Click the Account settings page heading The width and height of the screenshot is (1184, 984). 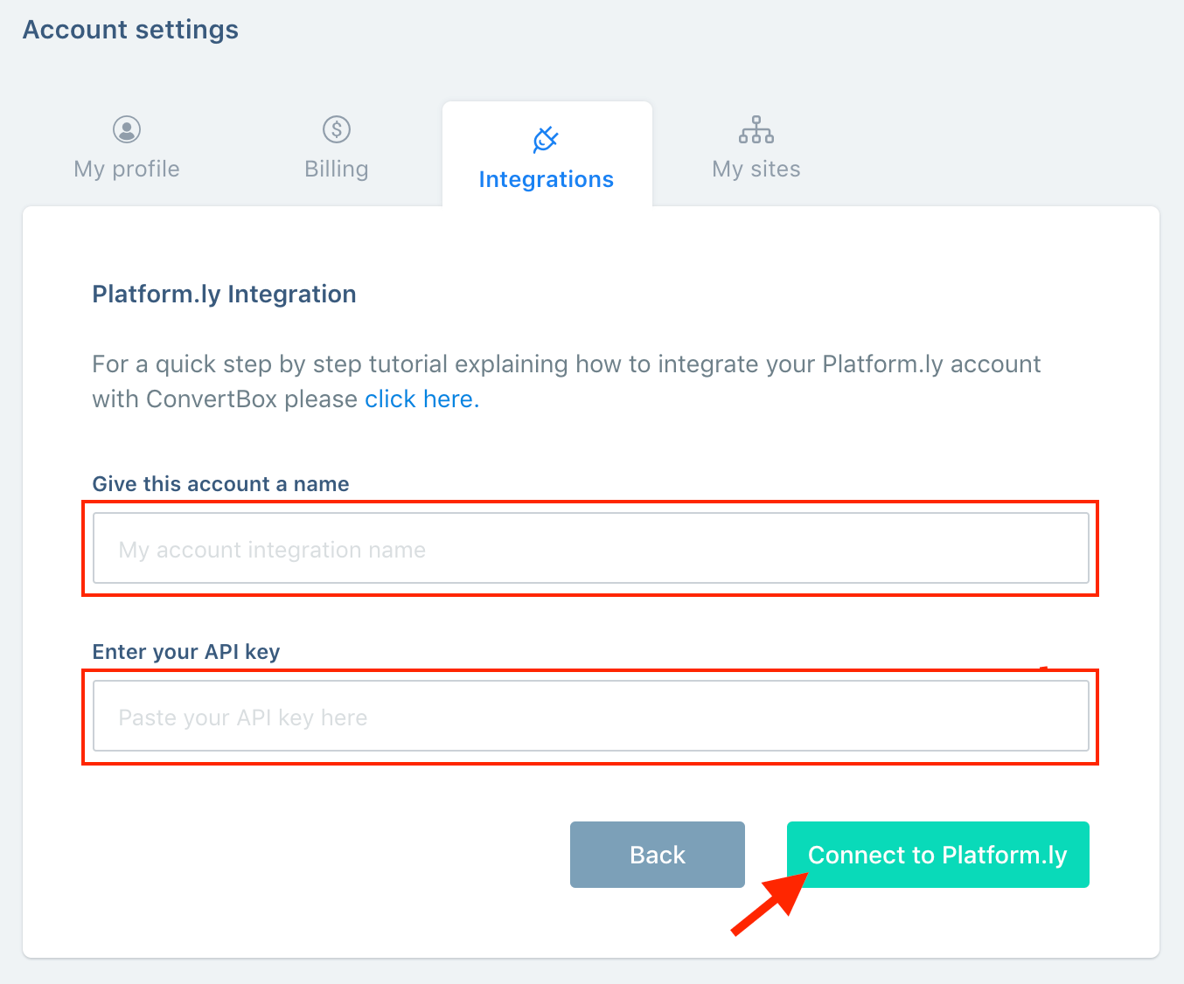click(131, 30)
